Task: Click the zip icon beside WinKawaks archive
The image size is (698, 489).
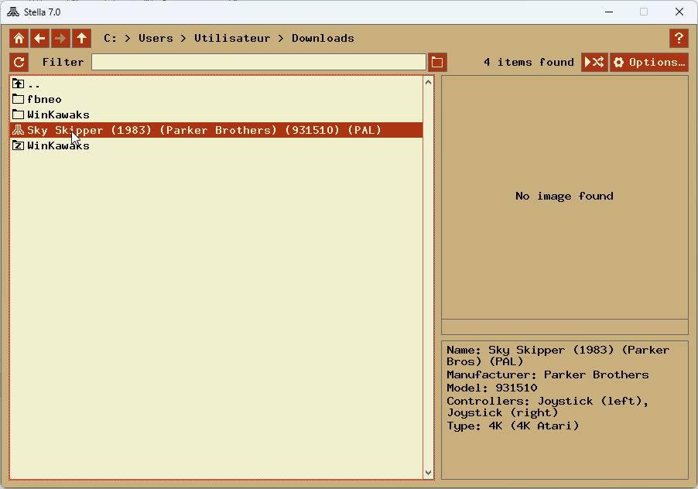Action: (18, 145)
